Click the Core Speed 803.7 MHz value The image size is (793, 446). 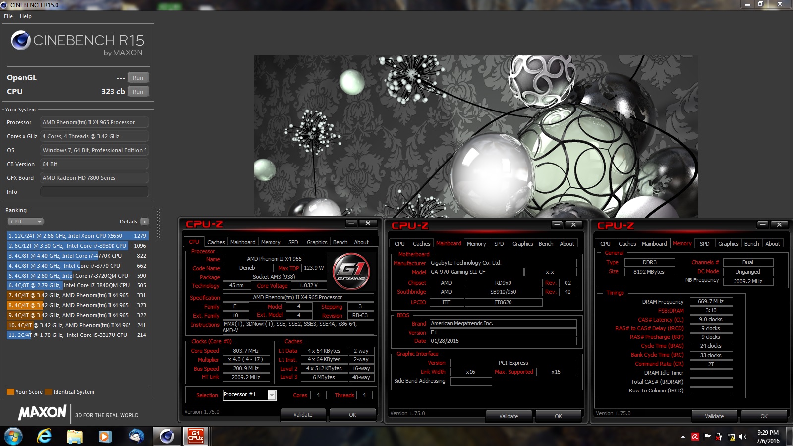[246, 351]
